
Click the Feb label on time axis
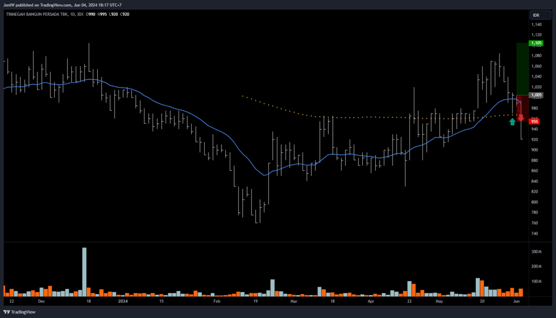pos(217,300)
